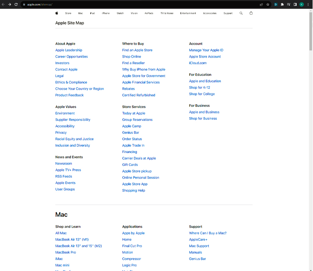Open Gift Cards link
Image resolution: width=313 pixels, height=271 pixels.
[x=130, y=165]
